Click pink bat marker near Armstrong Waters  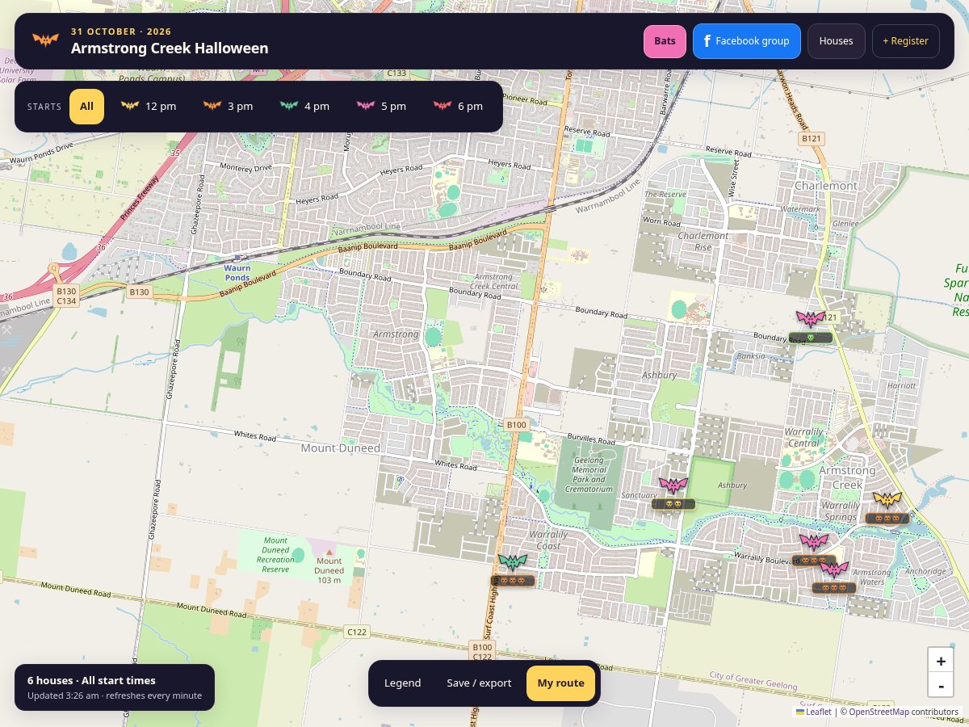(x=834, y=569)
